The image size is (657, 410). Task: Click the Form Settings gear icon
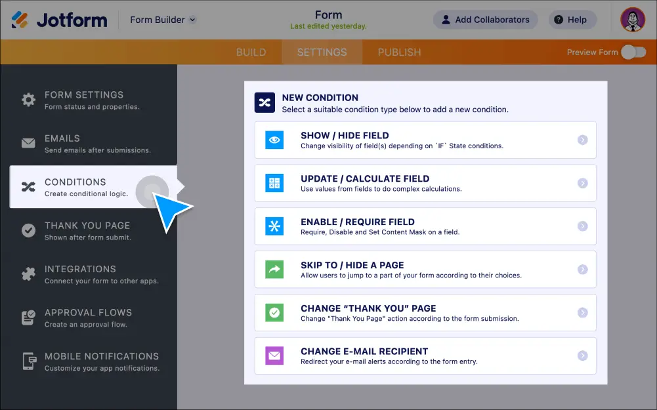click(x=28, y=100)
